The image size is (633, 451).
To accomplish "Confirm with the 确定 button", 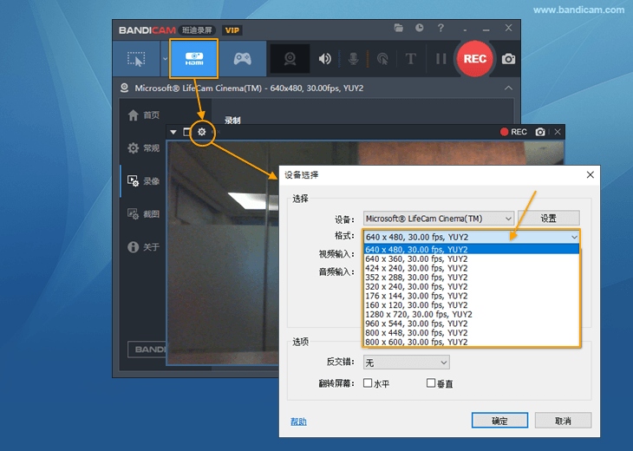I will [x=499, y=421].
